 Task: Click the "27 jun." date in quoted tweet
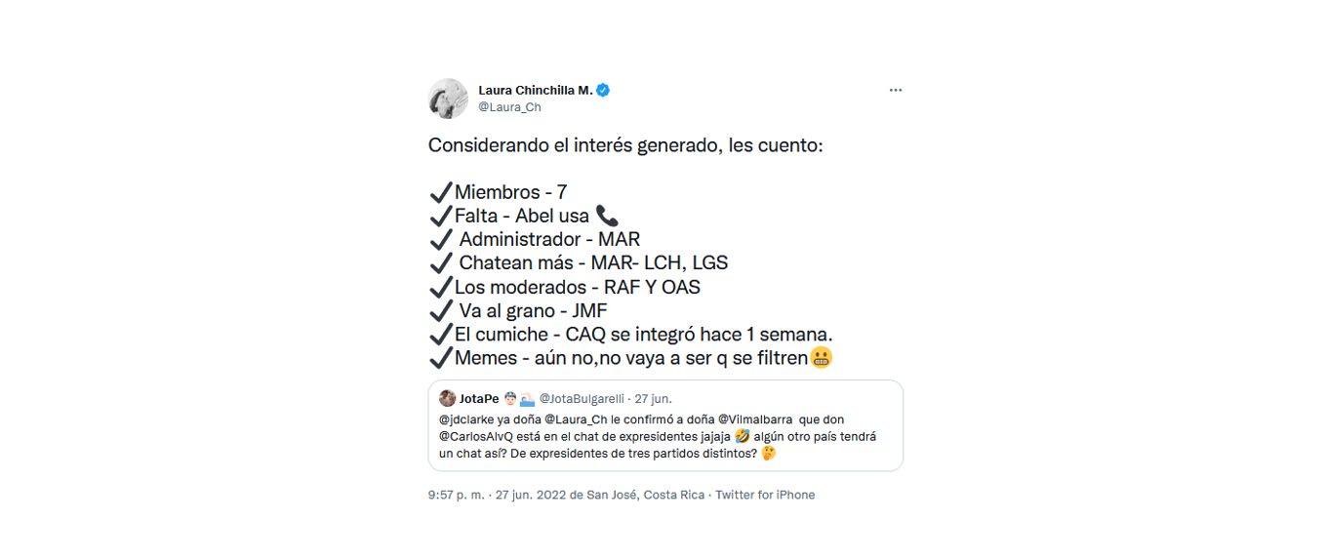pos(654,399)
